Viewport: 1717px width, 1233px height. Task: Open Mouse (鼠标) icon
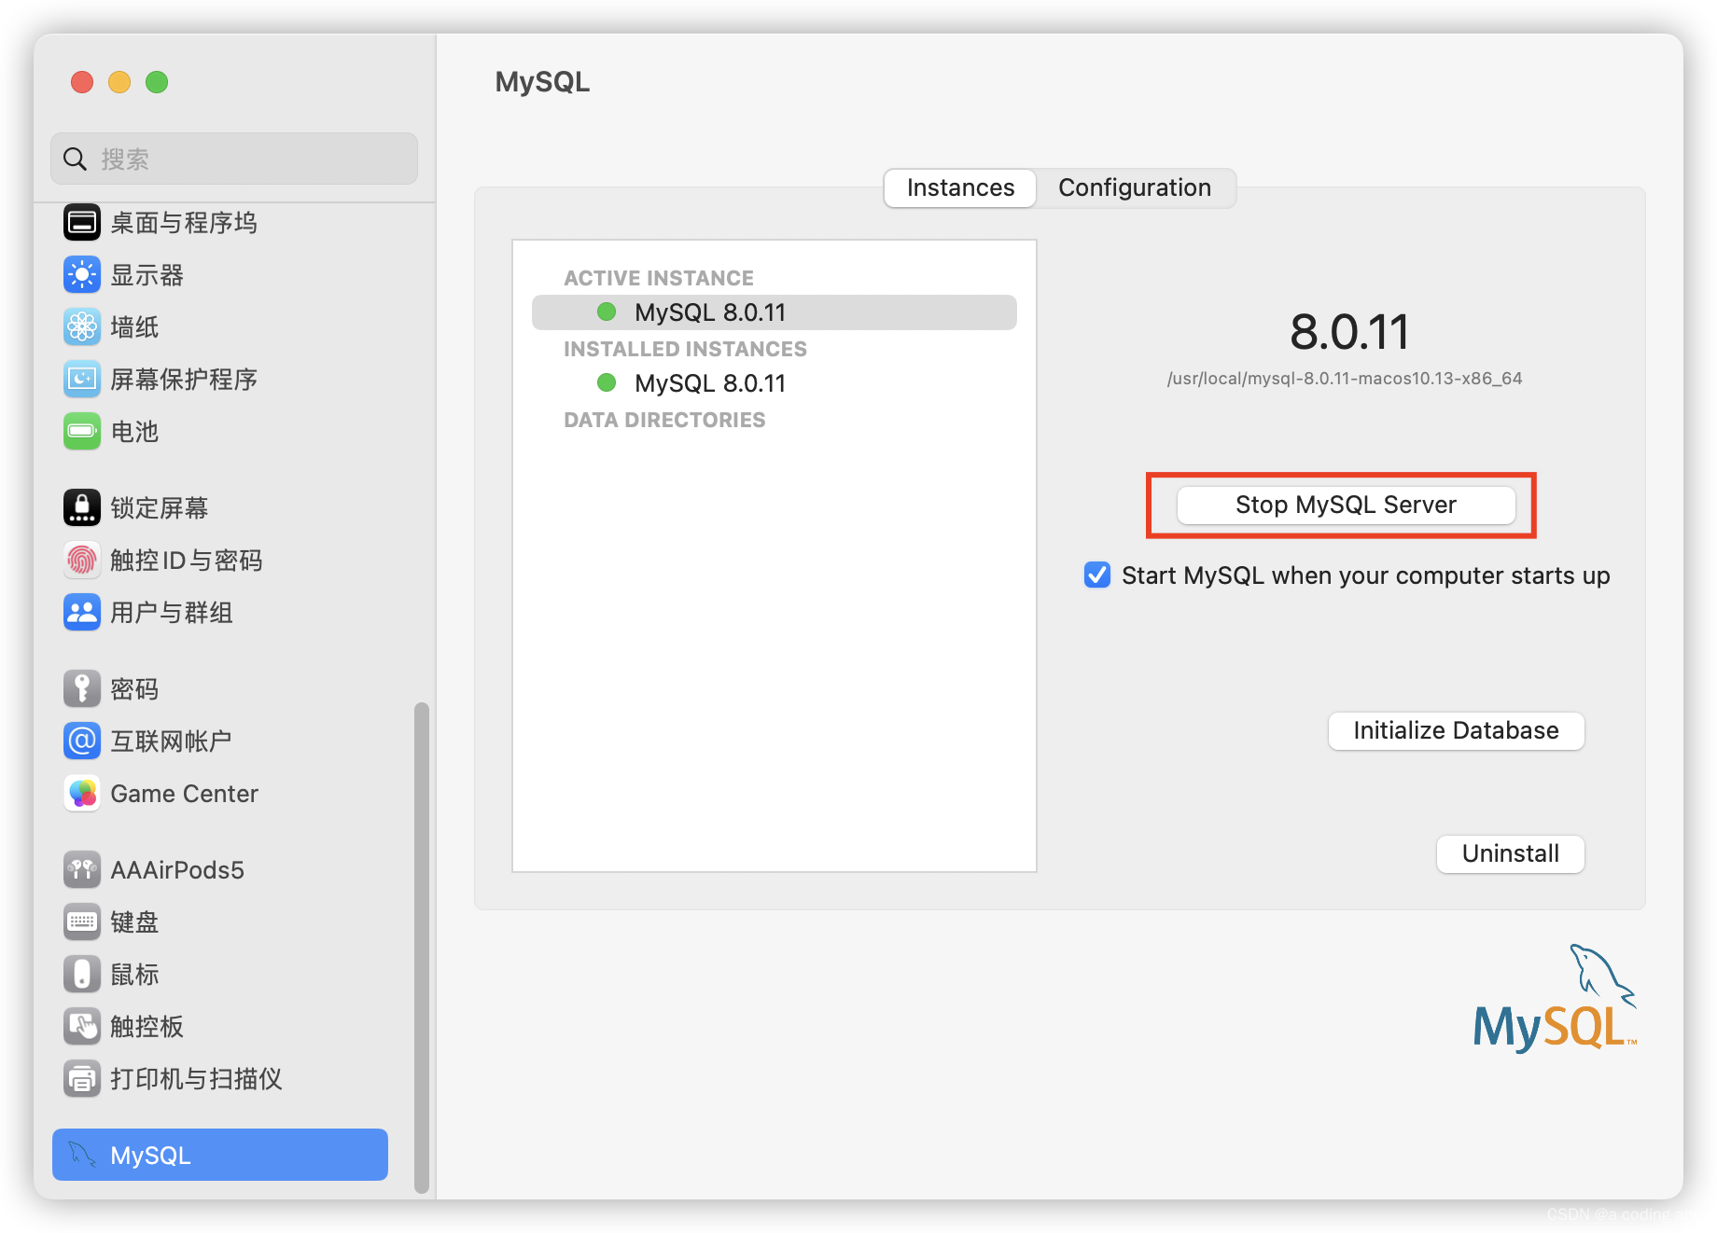tap(82, 975)
